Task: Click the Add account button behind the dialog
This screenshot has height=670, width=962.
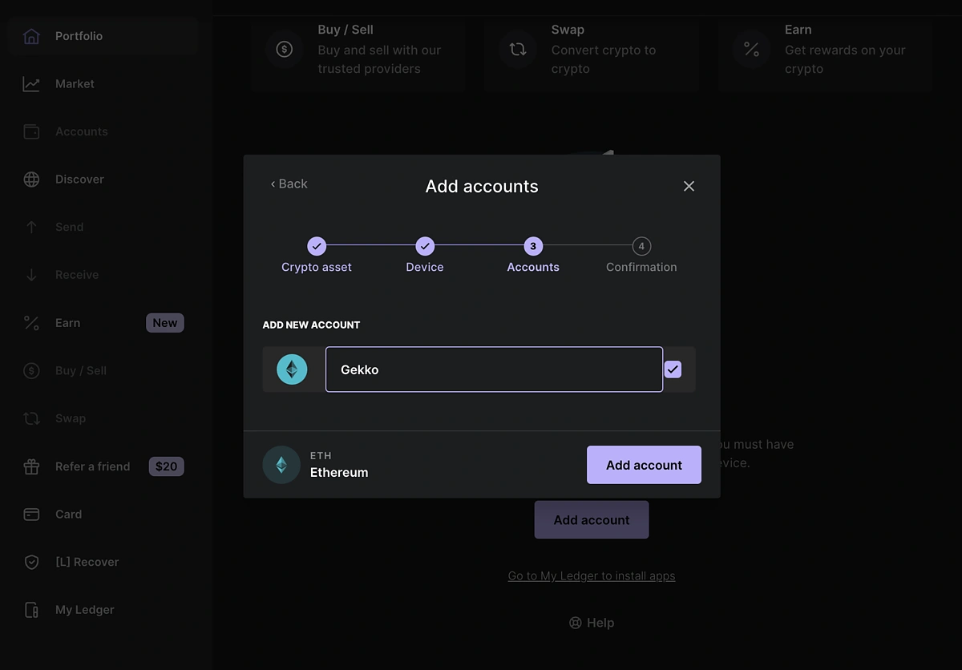Action: coord(592,520)
